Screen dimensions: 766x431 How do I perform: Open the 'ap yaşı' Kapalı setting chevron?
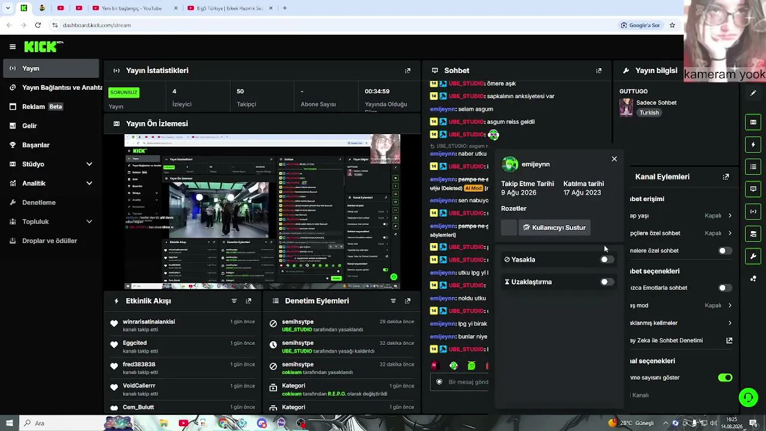[729, 215]
